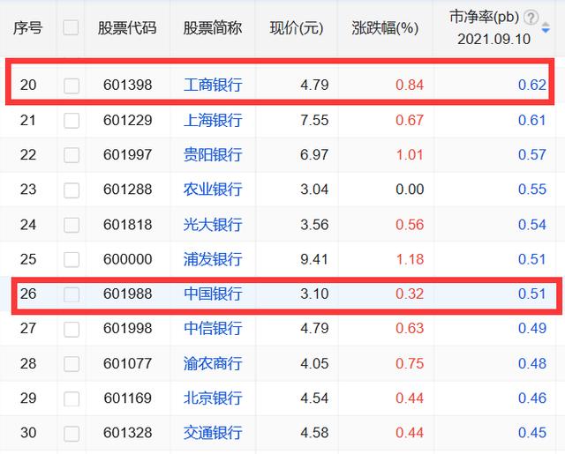Image resolution: width=565 pixels, height=454 pixels.
Task: Click price 9.41 in 浦发银行 row
Action: (314, 259)
